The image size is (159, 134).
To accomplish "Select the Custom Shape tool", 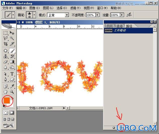I will tap(12, 79).
